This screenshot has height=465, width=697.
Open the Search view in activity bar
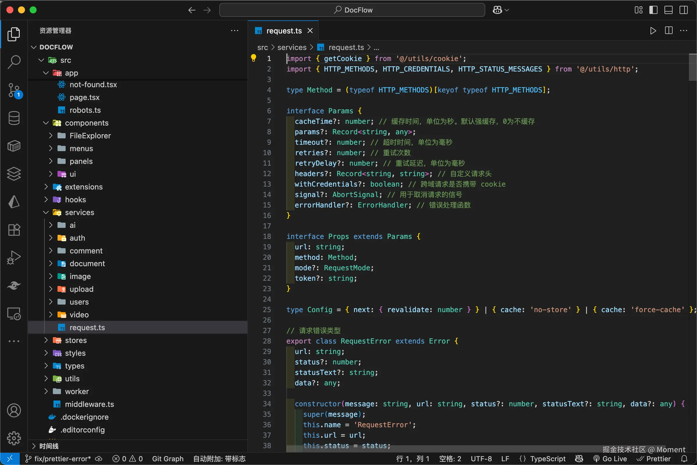tap(14, 62)
